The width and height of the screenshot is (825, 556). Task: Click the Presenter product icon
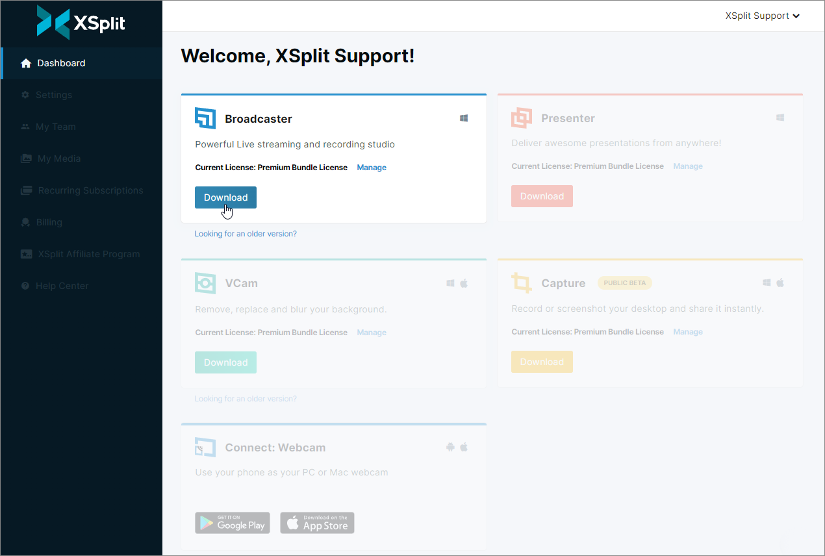click(522, 118)
